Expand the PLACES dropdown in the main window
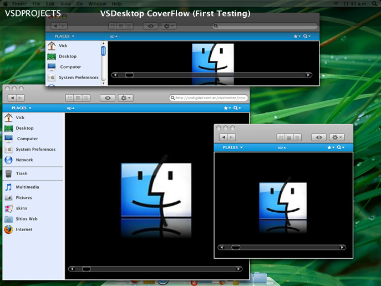 tap(22, 108)
